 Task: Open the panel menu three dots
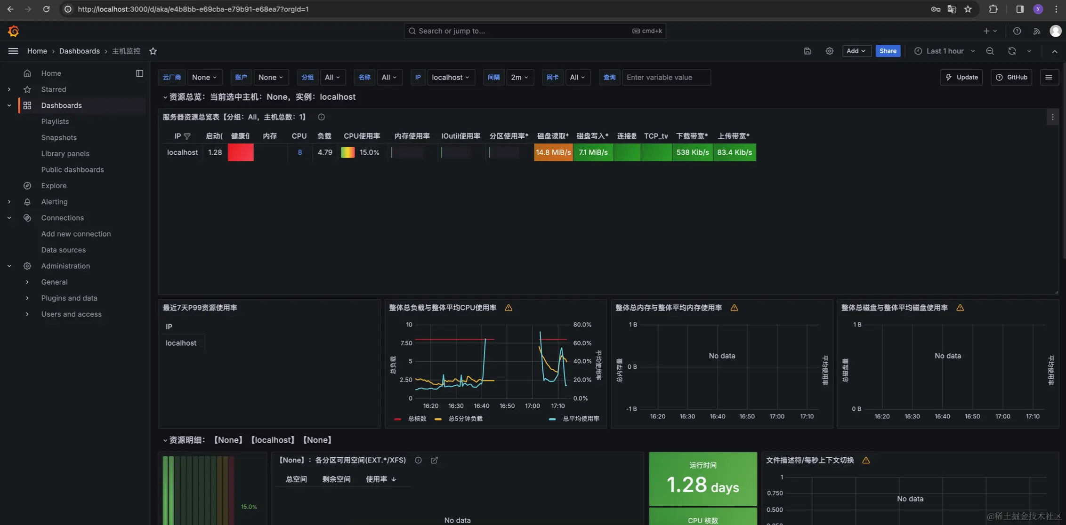(1052, 117)
